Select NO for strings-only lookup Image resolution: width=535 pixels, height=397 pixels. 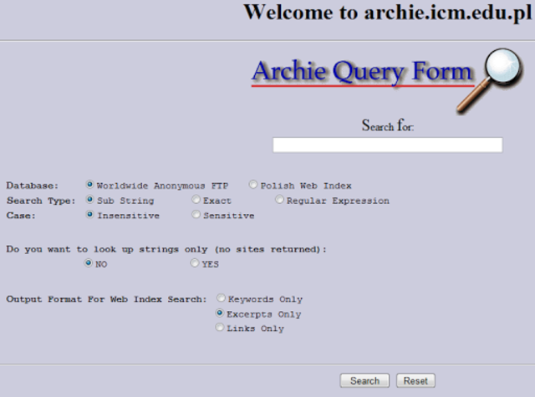tap(89, 263)
